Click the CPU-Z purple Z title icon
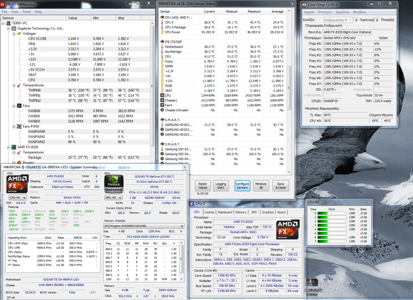This screenshot has width=413, height=300. 192,204
